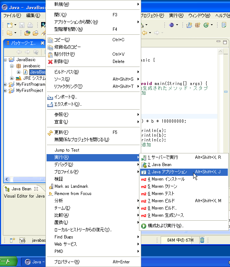Screen dimensions: 230x267
Task: Collapse the javabasic package node
Action: pyautogui.click(x=12, y=66)
